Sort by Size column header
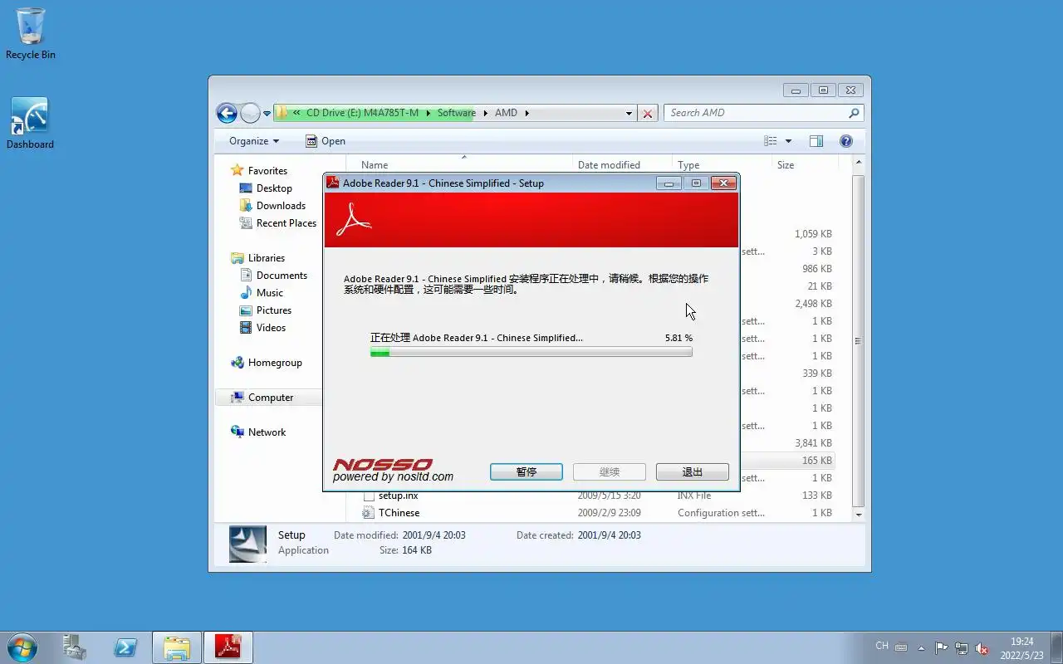This screenshot has height=664, width=1063. click(x=804, y=164)
